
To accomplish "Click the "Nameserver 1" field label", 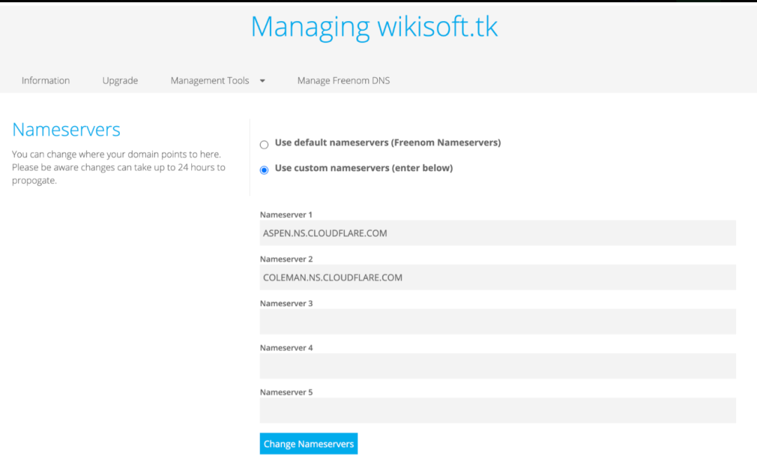I will pyautogui.click(x=286, y=214).
